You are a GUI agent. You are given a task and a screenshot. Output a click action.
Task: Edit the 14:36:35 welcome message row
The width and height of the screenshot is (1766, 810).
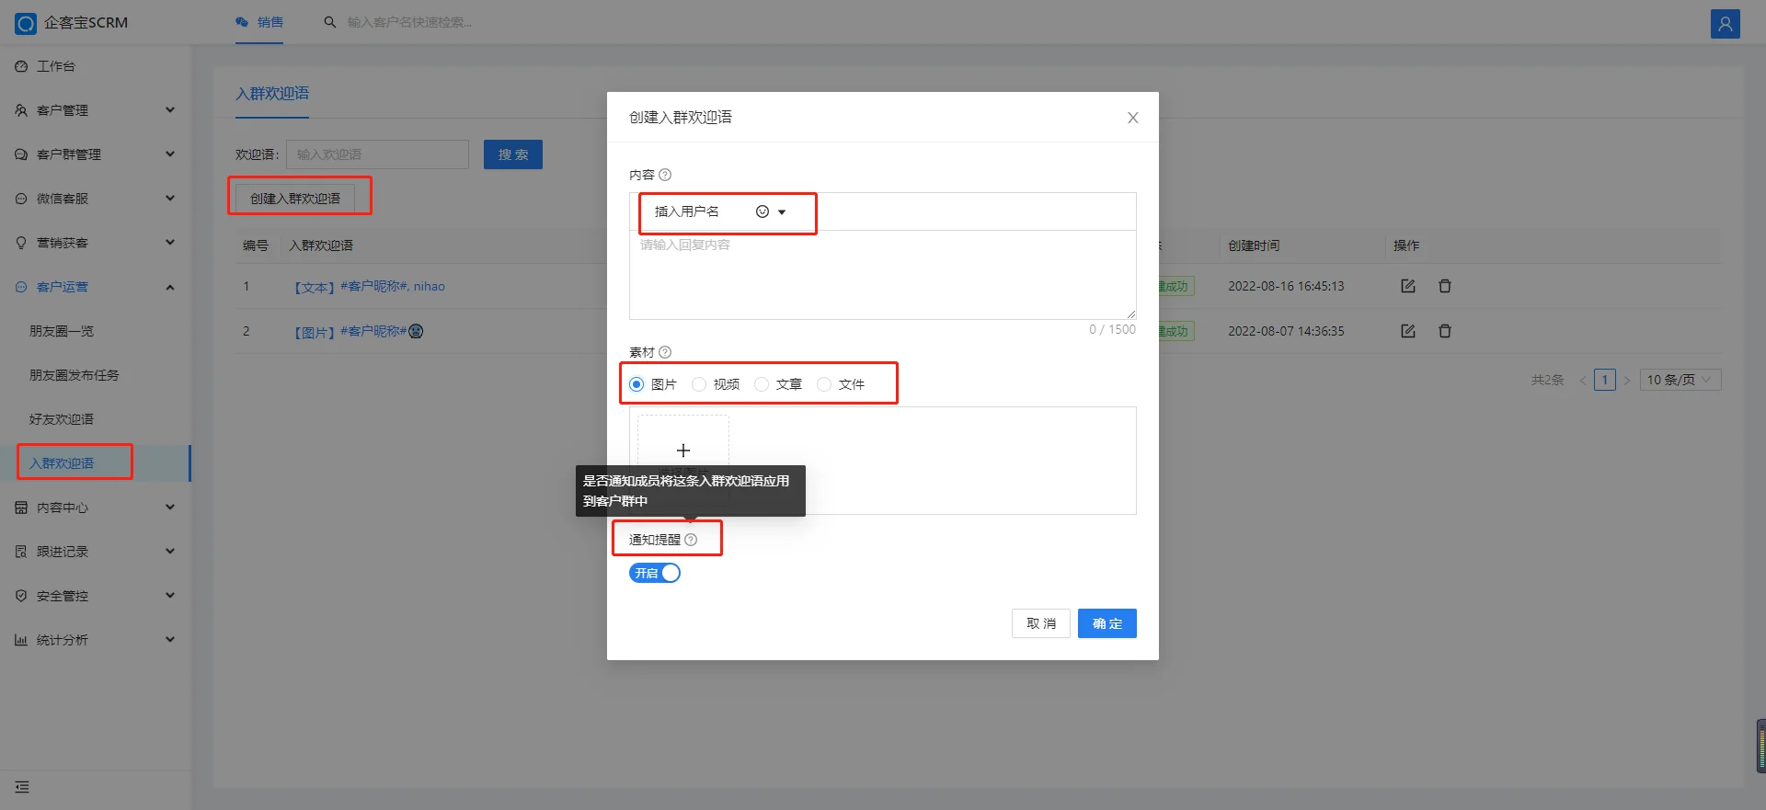click(1407, 331)
